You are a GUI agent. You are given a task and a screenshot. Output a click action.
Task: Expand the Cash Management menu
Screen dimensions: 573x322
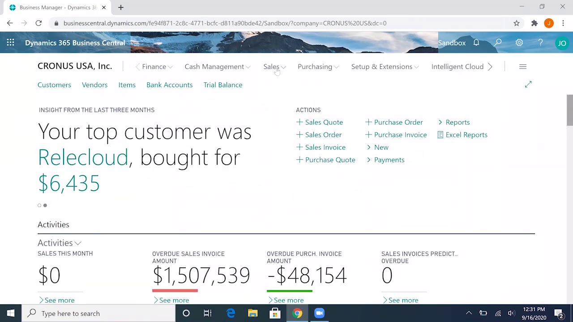pos(218,67)
